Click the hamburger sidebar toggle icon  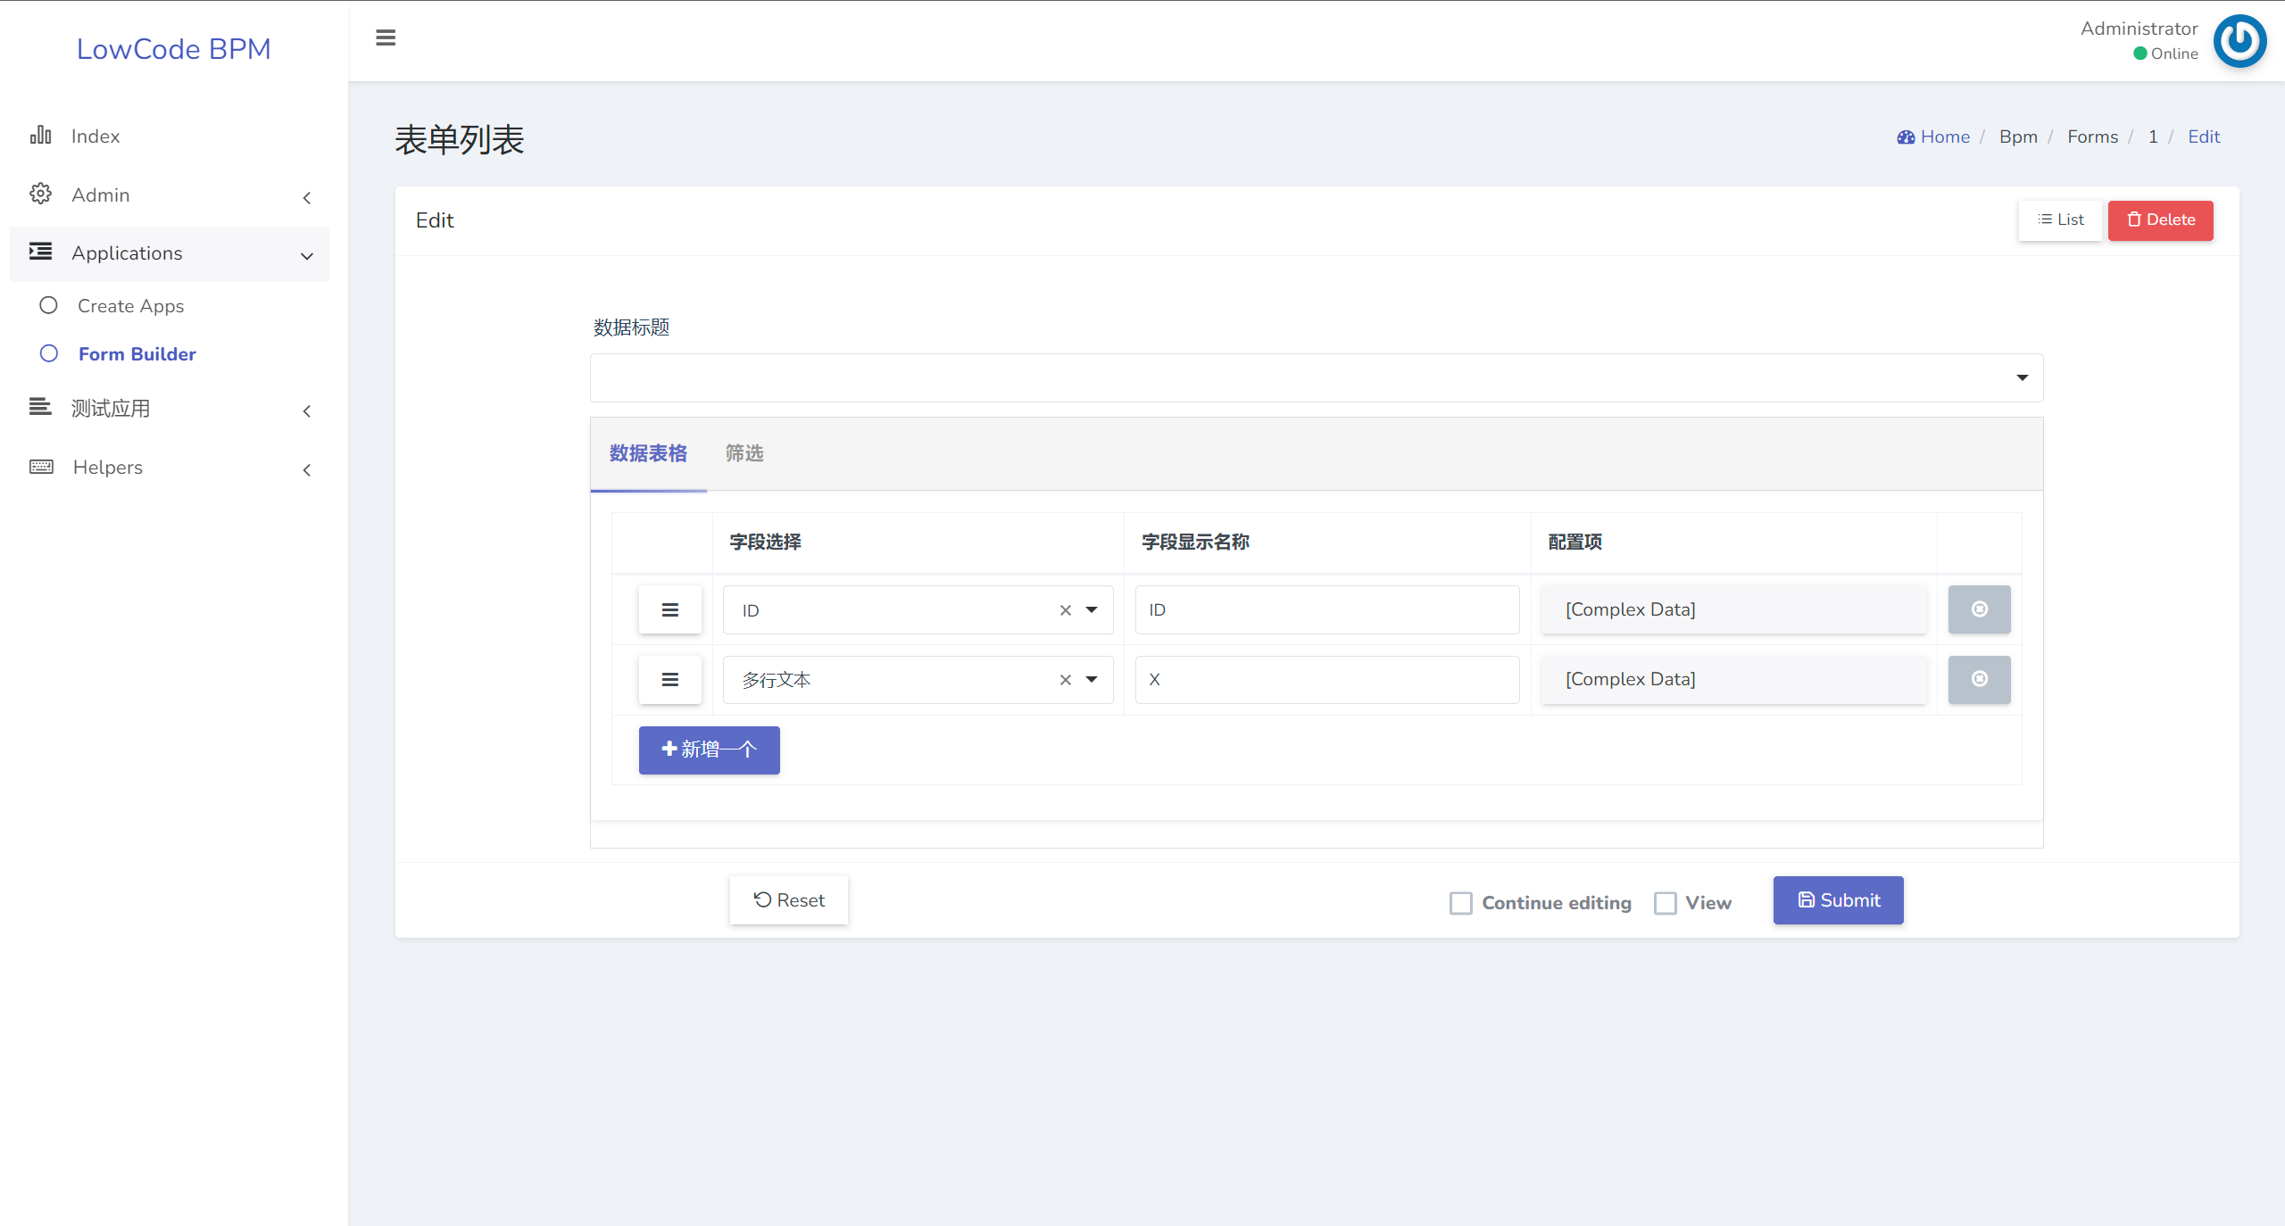click(x=386, y=37)
